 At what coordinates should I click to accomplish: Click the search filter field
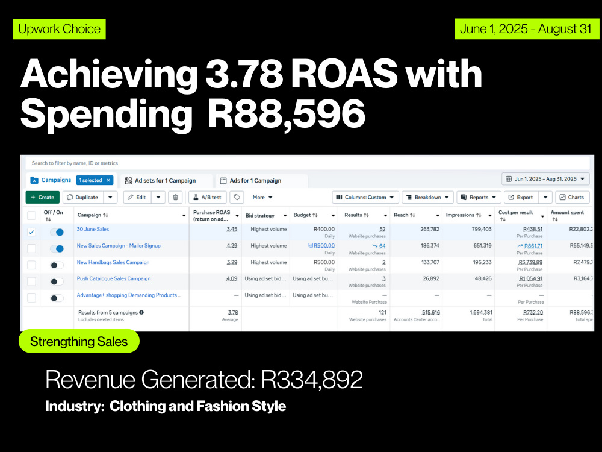tap(307, 163)
